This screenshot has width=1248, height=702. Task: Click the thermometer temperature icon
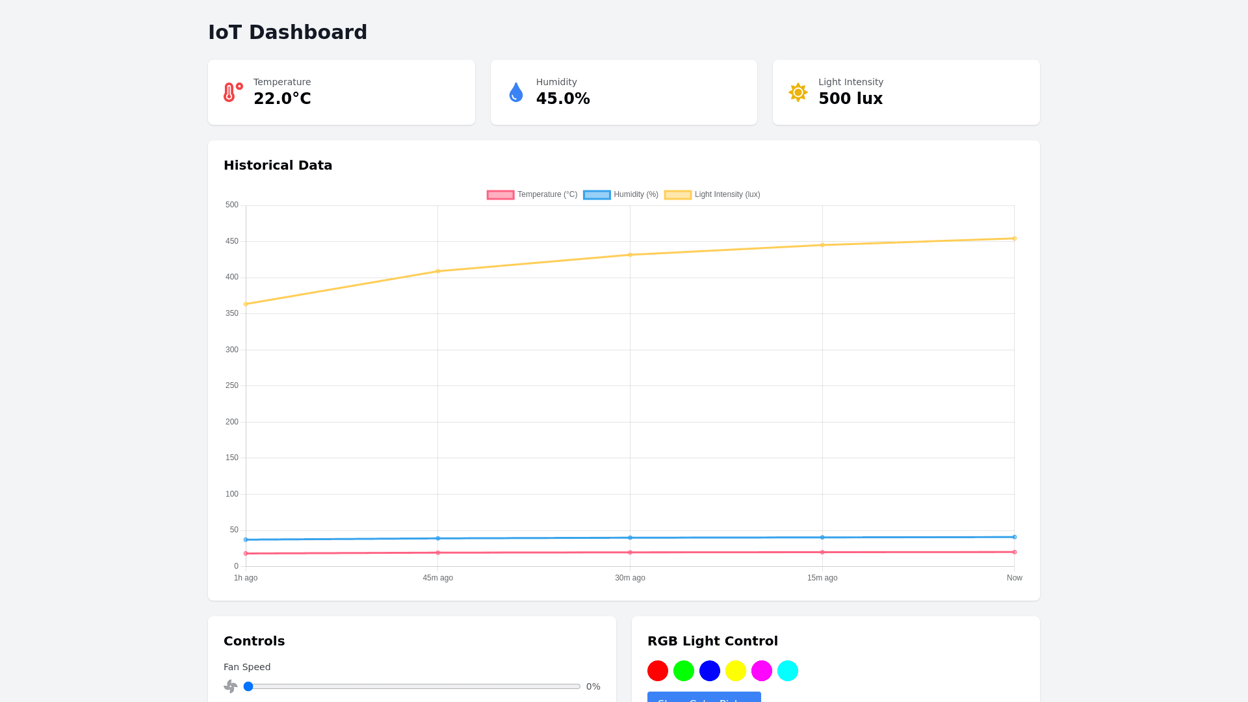(x=233, y=92)
